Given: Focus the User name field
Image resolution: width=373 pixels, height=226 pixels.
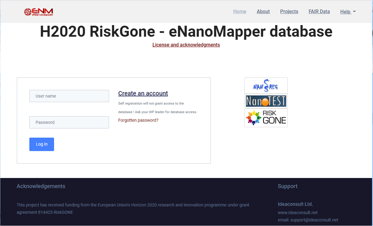Looking at the screenshot, I should click(69, 96).
